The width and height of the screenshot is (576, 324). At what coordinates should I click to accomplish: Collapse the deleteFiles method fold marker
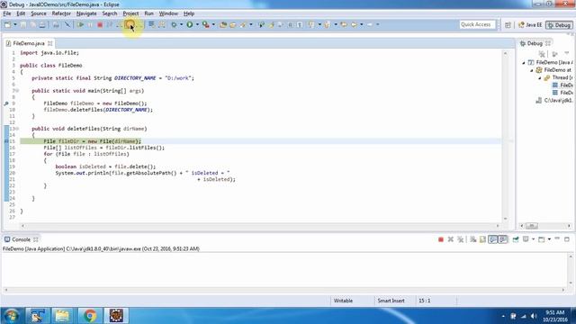click(x=17, y=129)
